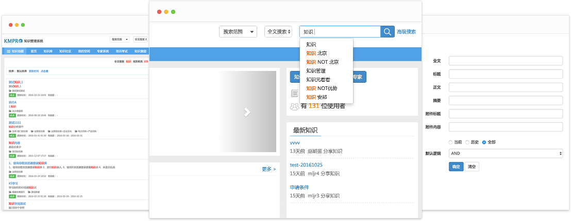Image resolution: width=571 pixels, height=221 pixels.
Task: Click the 标题 input field
Action: click(505, 74)
